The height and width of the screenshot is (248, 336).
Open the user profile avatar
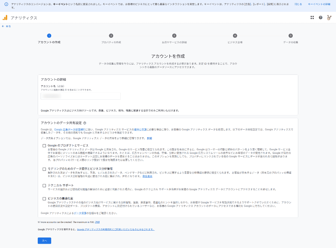(x=329, y=17)
